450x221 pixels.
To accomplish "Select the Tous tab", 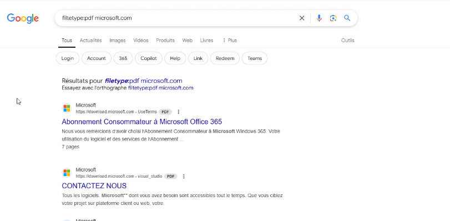I will (67, 41).
